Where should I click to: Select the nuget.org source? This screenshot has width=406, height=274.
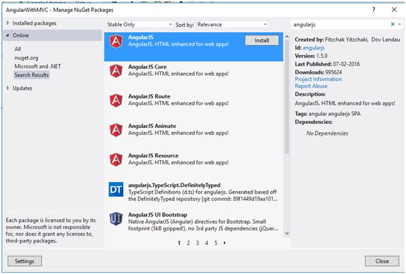point(26,58)
